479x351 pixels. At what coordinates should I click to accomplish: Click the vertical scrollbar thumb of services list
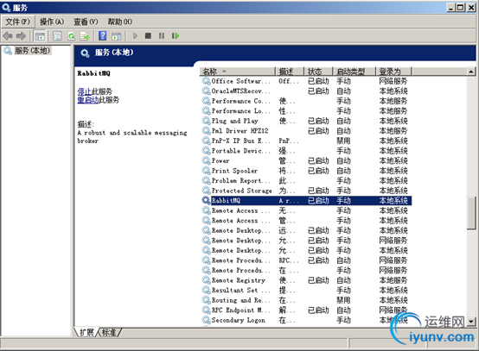[471, 212]
